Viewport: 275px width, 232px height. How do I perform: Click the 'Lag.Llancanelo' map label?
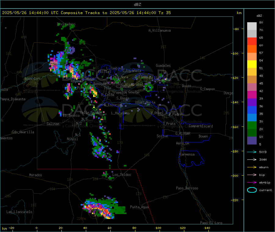(x=19, y=212)
